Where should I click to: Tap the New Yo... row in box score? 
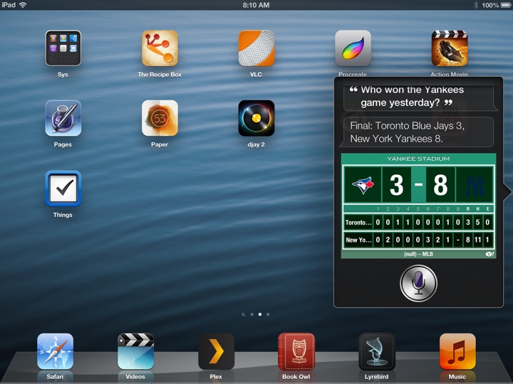tap(418, 240)
